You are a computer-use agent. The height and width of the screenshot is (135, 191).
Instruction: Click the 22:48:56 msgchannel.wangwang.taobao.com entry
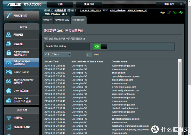point(130,126)
